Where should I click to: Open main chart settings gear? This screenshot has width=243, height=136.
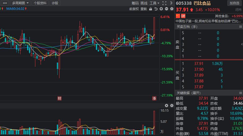172,9
